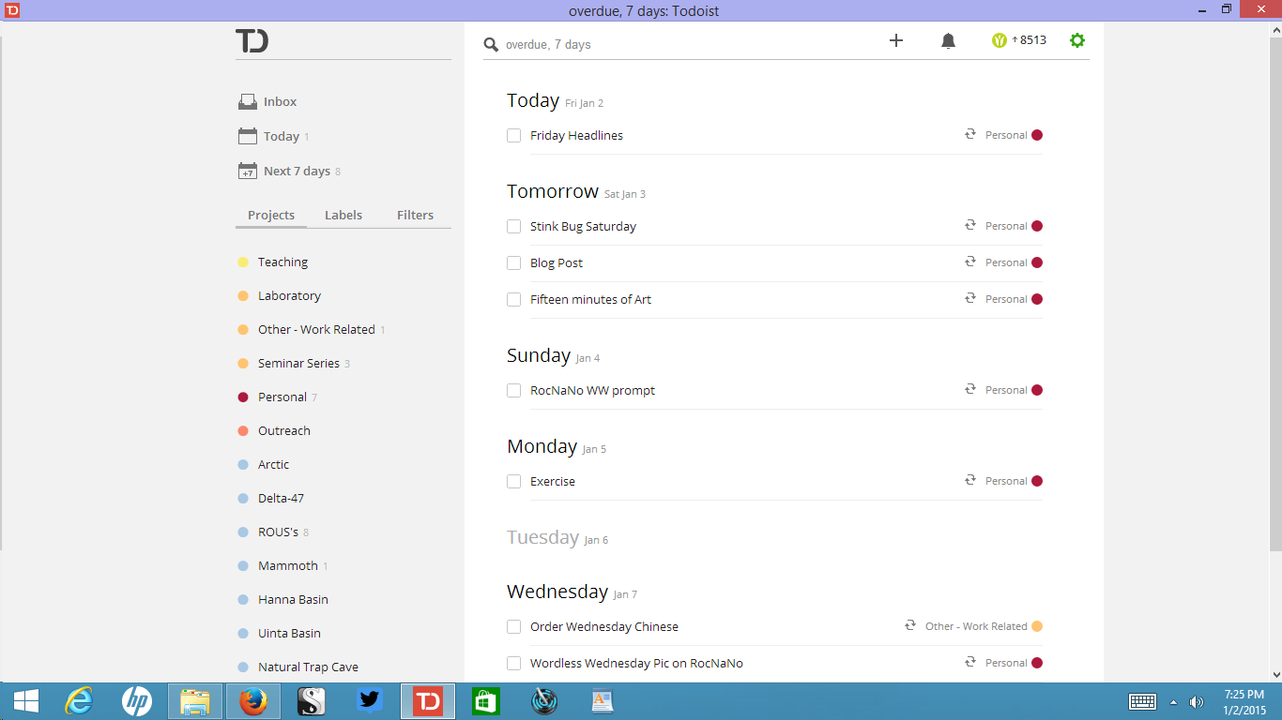Select the Seminar Series project
Viewport: 1282px width, 720px height.
[298, 363]
